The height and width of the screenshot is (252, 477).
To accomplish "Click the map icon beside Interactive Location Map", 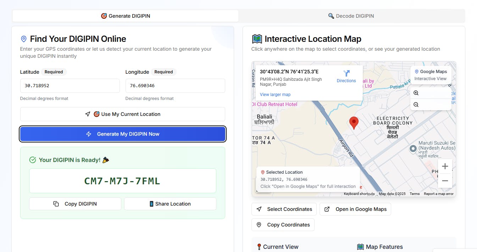I will (x=257, y=39).
